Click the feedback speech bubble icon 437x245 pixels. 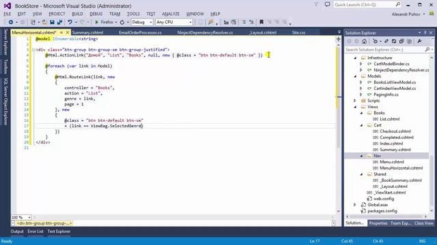click(x=327, y=5)
